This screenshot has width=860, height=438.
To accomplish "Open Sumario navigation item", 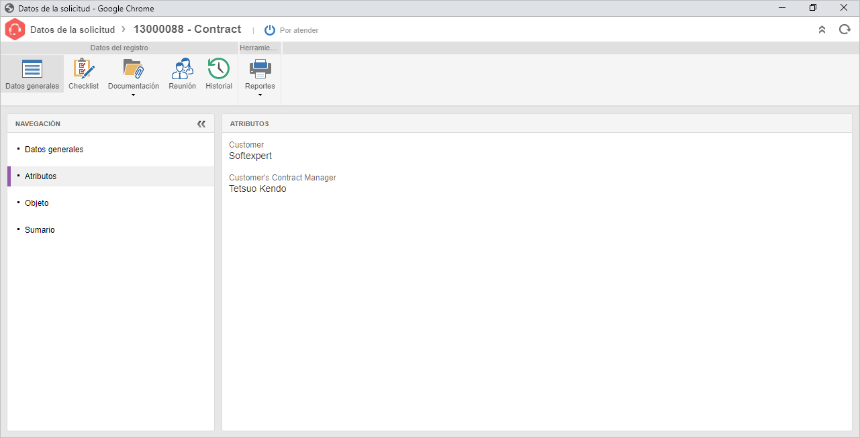I will [x=111, y=230].
